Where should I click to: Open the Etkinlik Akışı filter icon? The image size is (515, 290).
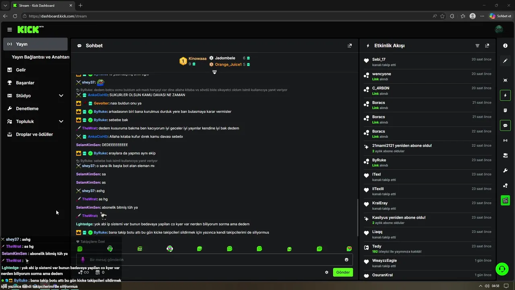478,46
